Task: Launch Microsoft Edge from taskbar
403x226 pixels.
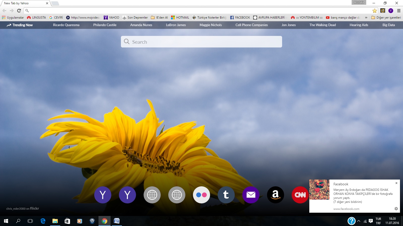Action: pyautogui.click(x=43, y=221)
